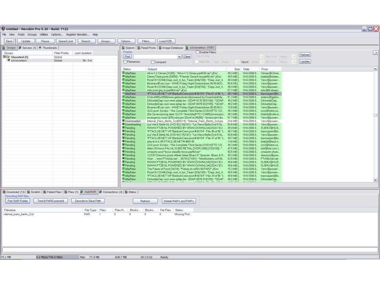
Task: Click the Unsorted folder icon in Groups
Action: point(8,57)
